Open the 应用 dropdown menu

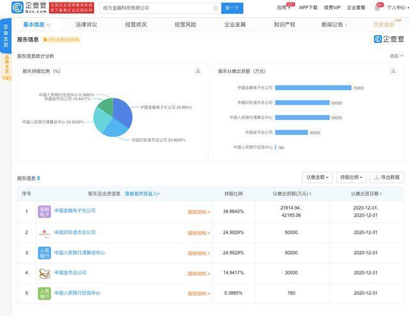point(284,8)
